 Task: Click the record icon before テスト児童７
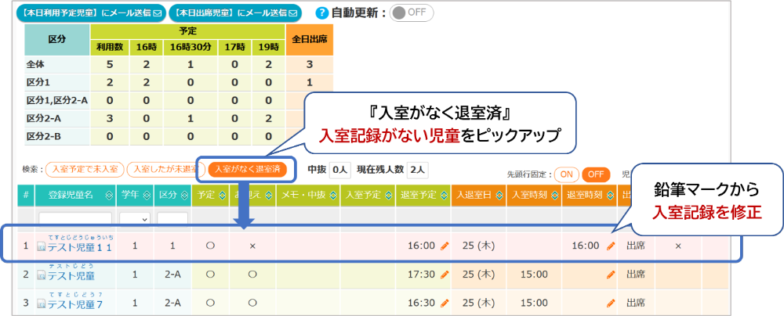point(42,303)
